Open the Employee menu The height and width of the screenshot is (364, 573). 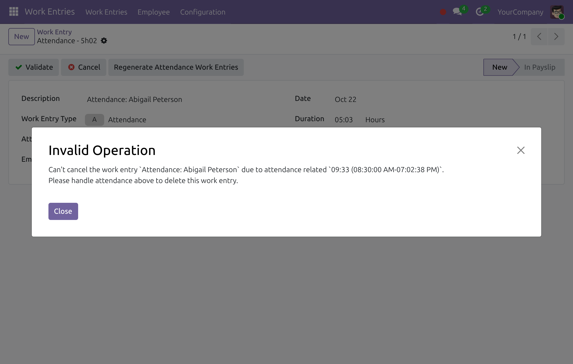coord(154,12)
